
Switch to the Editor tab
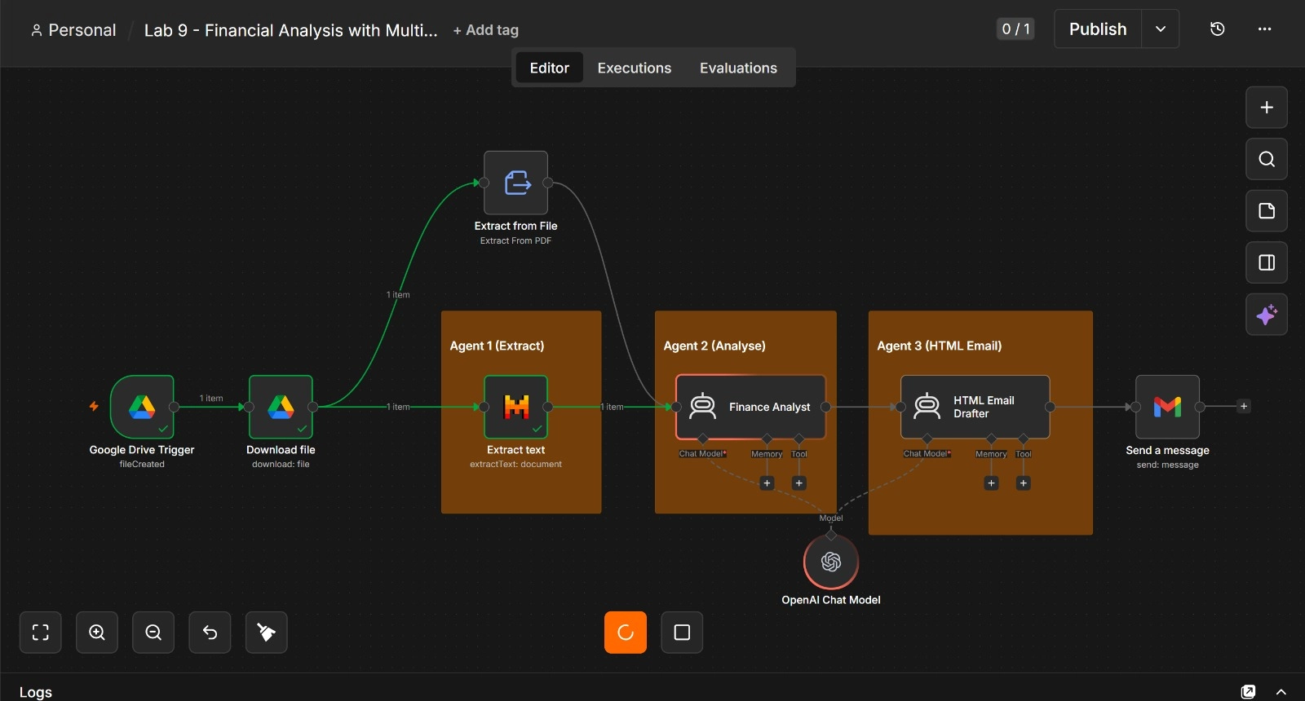pos(550,68)
